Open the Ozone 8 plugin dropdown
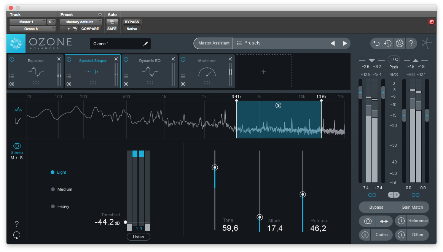The width and height of the screenshot is (443, 252). (32, 29)
